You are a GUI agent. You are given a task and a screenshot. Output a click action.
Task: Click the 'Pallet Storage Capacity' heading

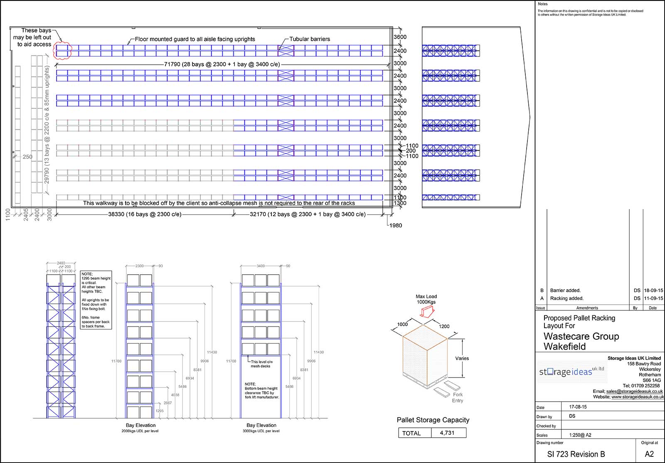coord(433,420)
